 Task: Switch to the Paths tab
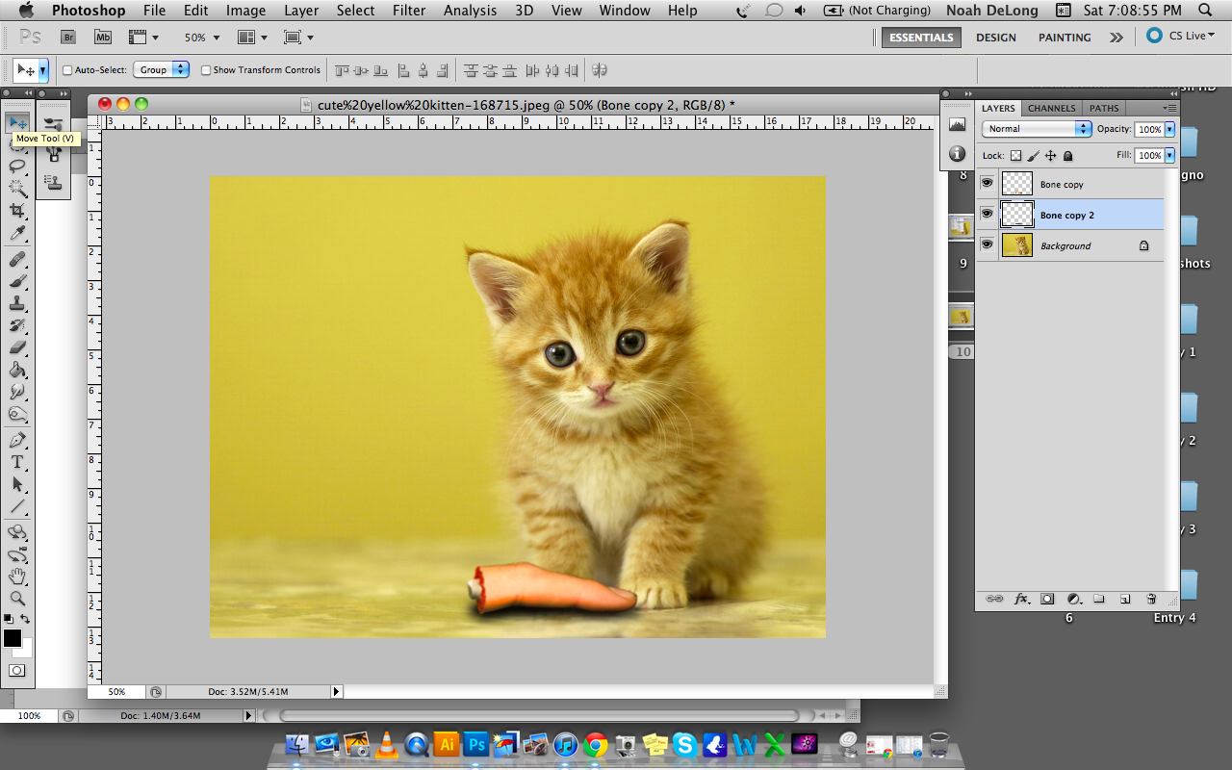point(1104,108)
